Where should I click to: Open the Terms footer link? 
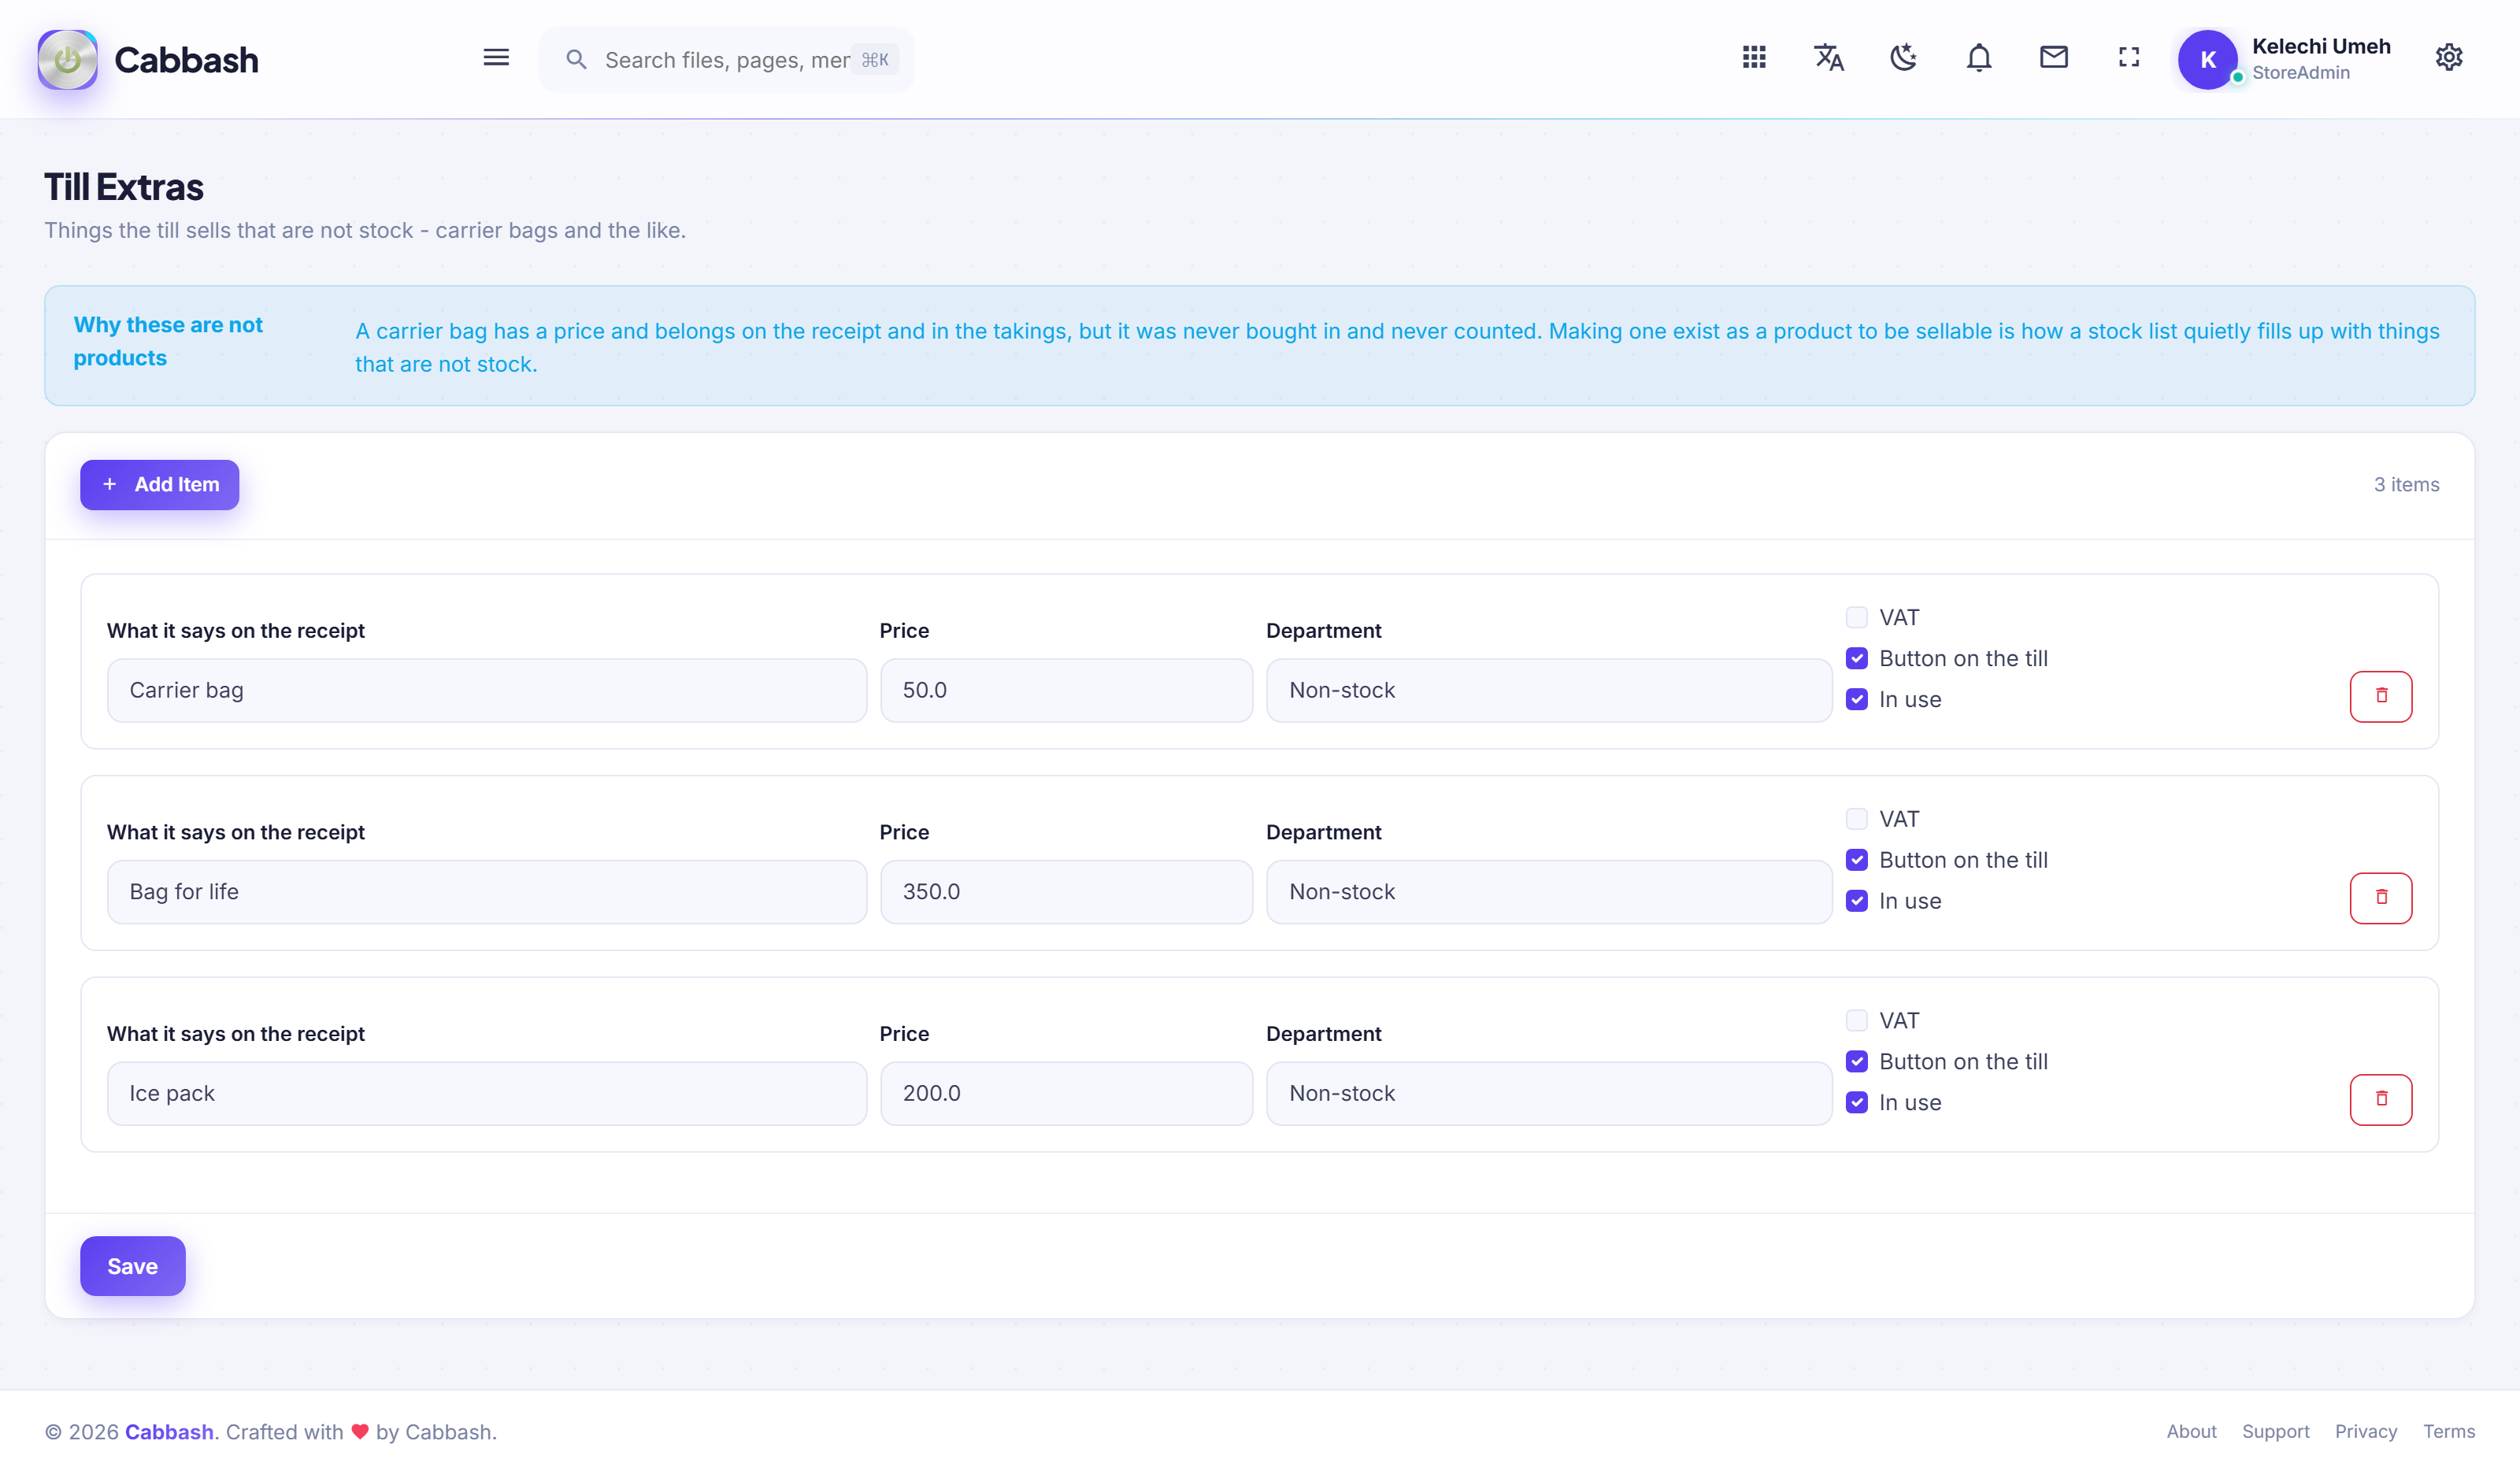click(2448, 1431)
